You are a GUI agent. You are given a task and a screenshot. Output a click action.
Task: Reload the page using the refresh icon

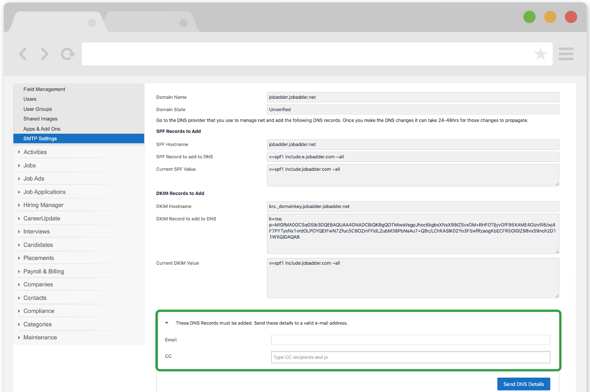click(67, 54)
